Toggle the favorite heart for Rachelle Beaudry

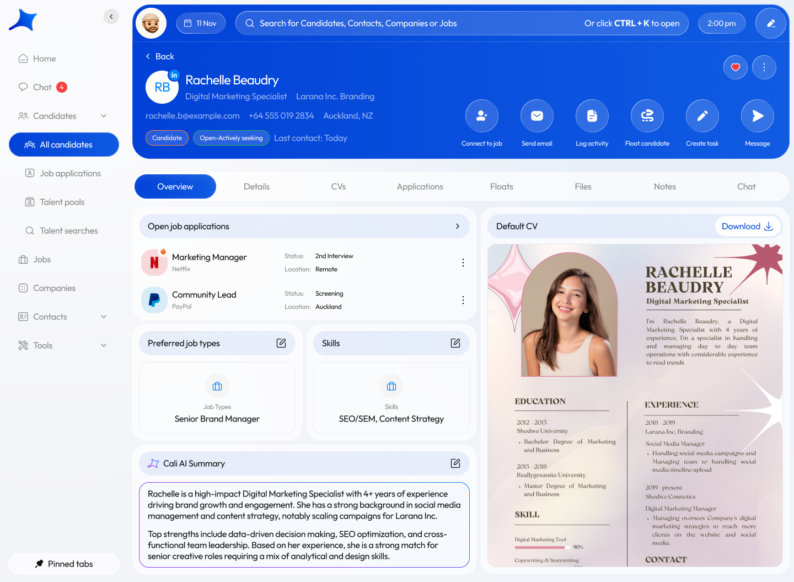736,67
